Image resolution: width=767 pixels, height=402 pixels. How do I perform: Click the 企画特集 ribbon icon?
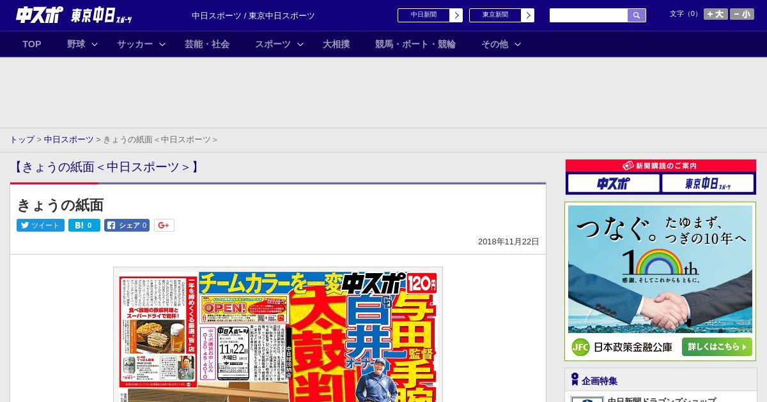tap(575, 380)
